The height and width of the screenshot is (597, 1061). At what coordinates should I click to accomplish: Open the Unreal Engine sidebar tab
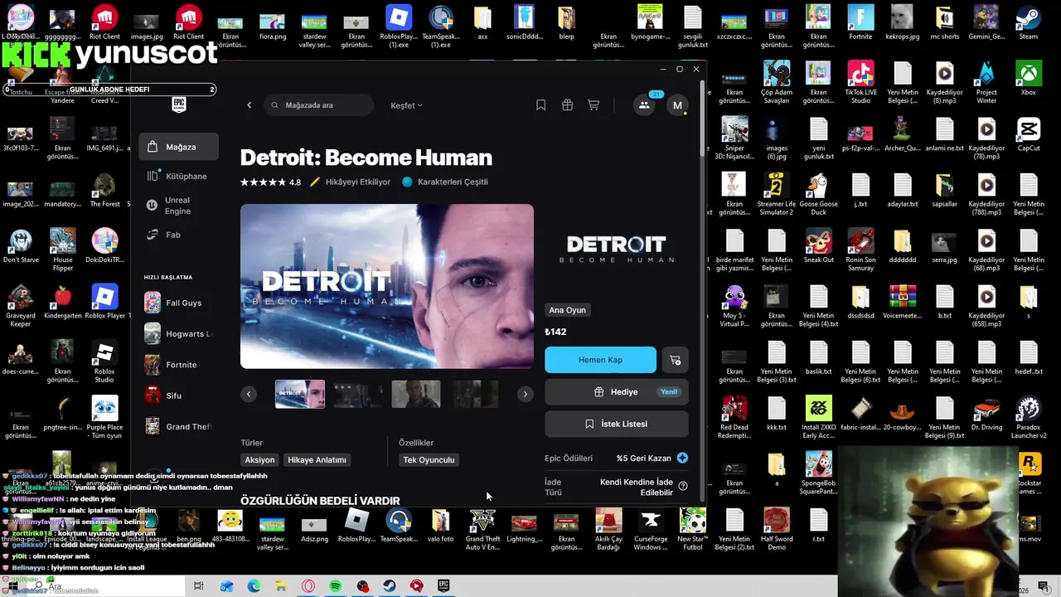pyautogui.click(x=179, y=206)
